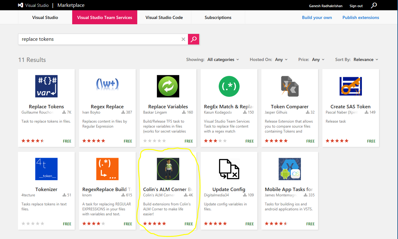
Task: Open the Replace Tokens extension title
Action: click(46, 106)
